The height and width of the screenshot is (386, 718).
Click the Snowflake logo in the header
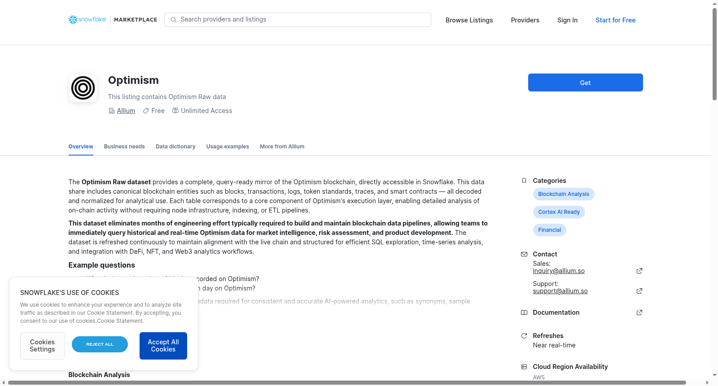(88, 20)
